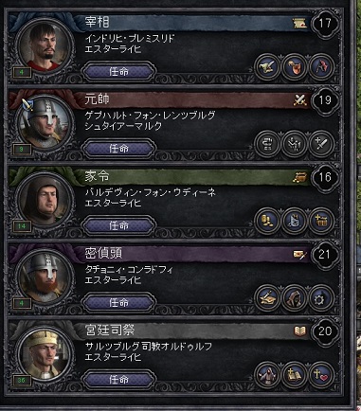The width and height of the screenshot is (361, 411).
Task: Click the Steward's gold coins job icon
Action: 267,221
